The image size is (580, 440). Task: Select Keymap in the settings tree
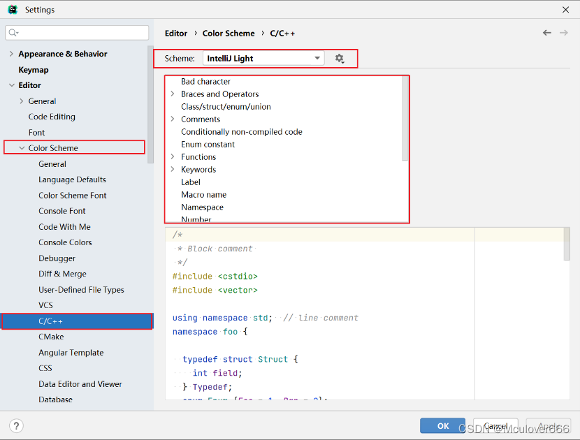click(x=34, y=70)
